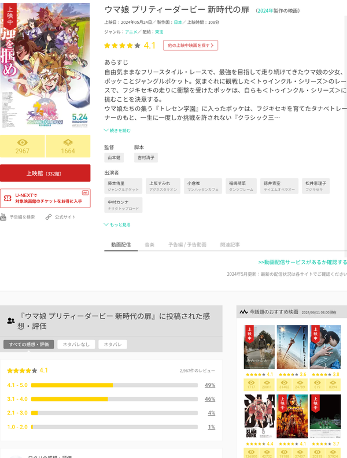Click the 日本 country link
347x458 pixels.
(x=178, y=22)
